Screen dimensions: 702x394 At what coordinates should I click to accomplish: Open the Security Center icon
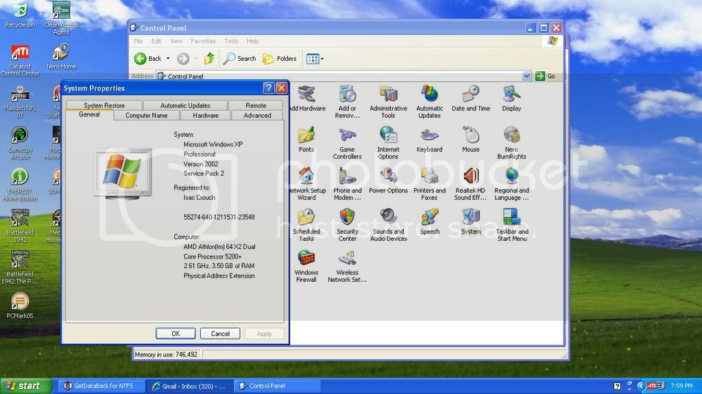pos(347,225)
